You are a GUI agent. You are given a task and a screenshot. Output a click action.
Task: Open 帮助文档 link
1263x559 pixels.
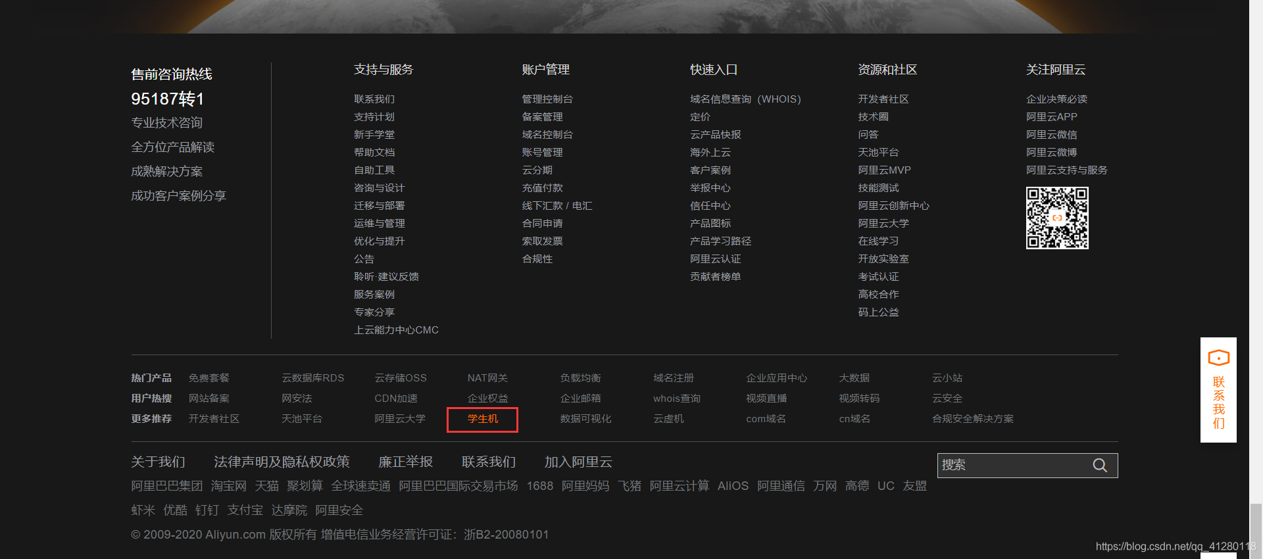click(x=374, y=153)
